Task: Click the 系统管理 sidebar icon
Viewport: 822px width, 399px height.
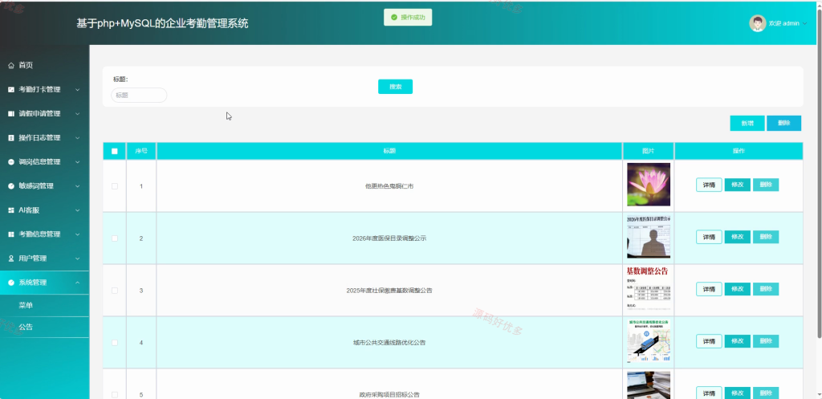Action: tap(11, 283)
